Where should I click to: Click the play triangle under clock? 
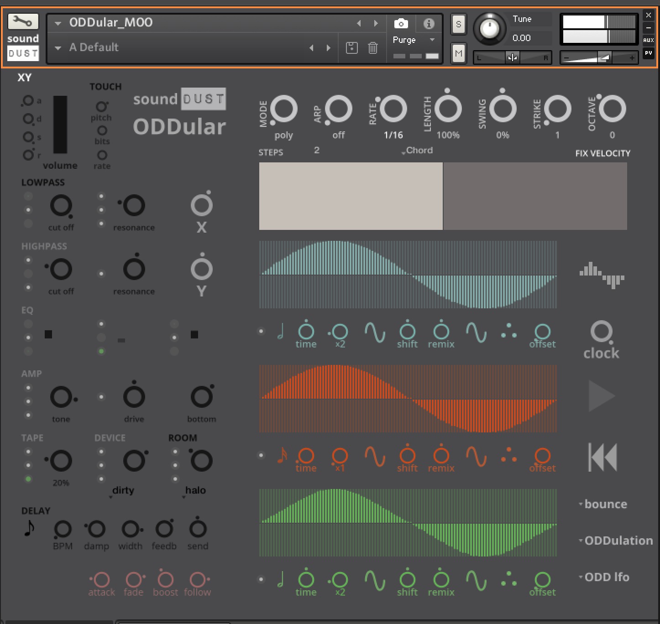[x=602, y=395]
